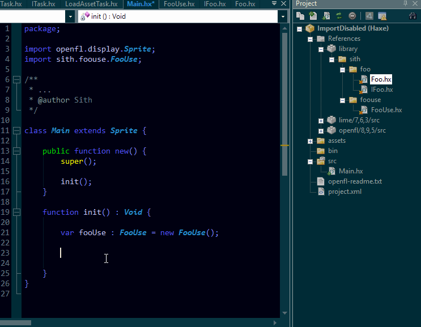The image size is (421, 327).
Task: Close the current editor document tab
Action: click(283, 3)
